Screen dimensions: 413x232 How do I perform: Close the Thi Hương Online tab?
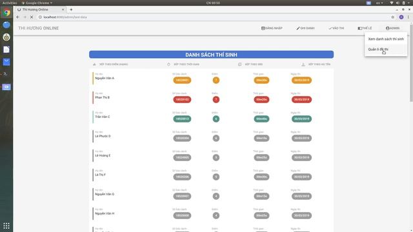pyautogui.click(x=63, y=10)
